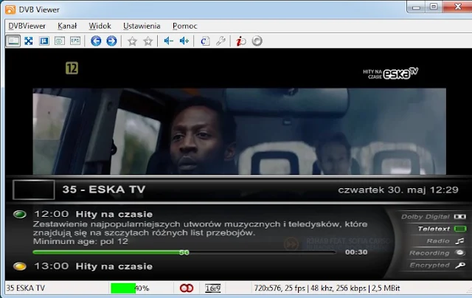Image resolution: width=472 pixels, height=298 pixels.
Task: Toggle the windowed display mode icon
Action: tap(13, 41)
